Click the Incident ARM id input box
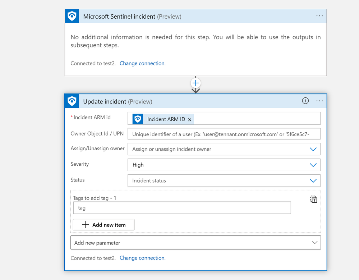This screenshot has height=280, width=359. tap(224, 118)
